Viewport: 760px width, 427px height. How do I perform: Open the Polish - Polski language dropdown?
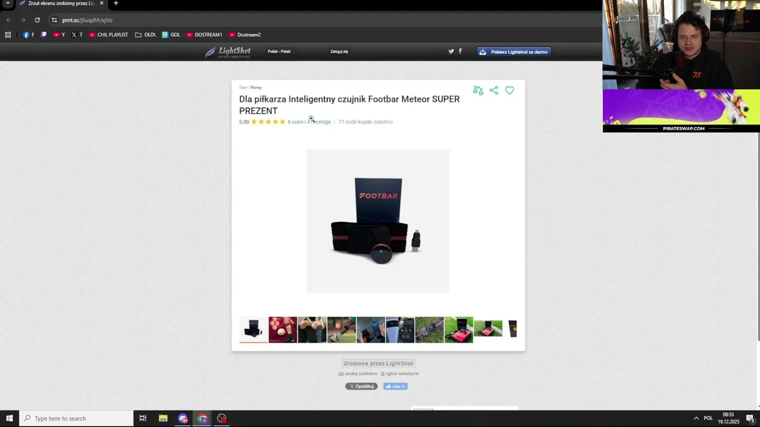coord(280,52)
